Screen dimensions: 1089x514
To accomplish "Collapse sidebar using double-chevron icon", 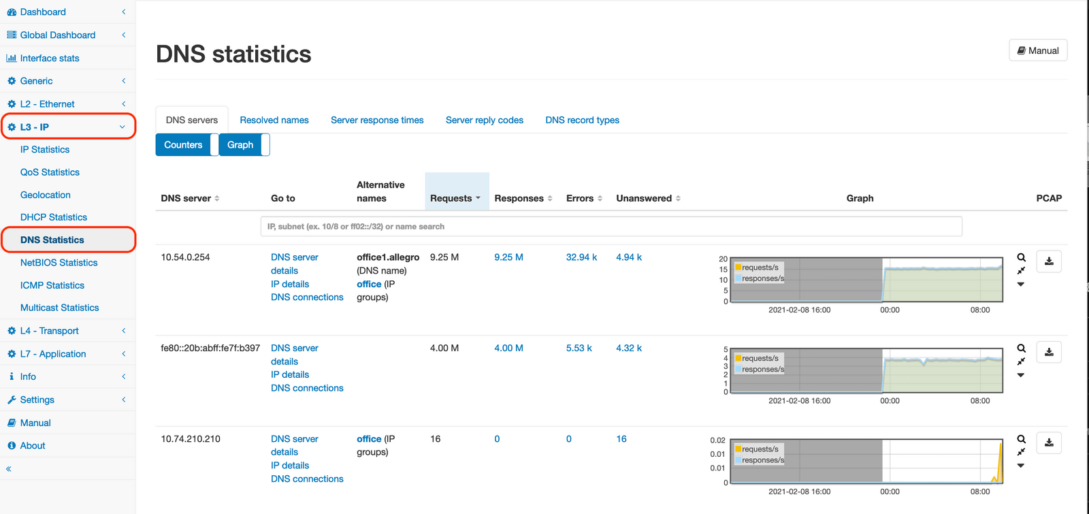I will (x=9, y=469).
